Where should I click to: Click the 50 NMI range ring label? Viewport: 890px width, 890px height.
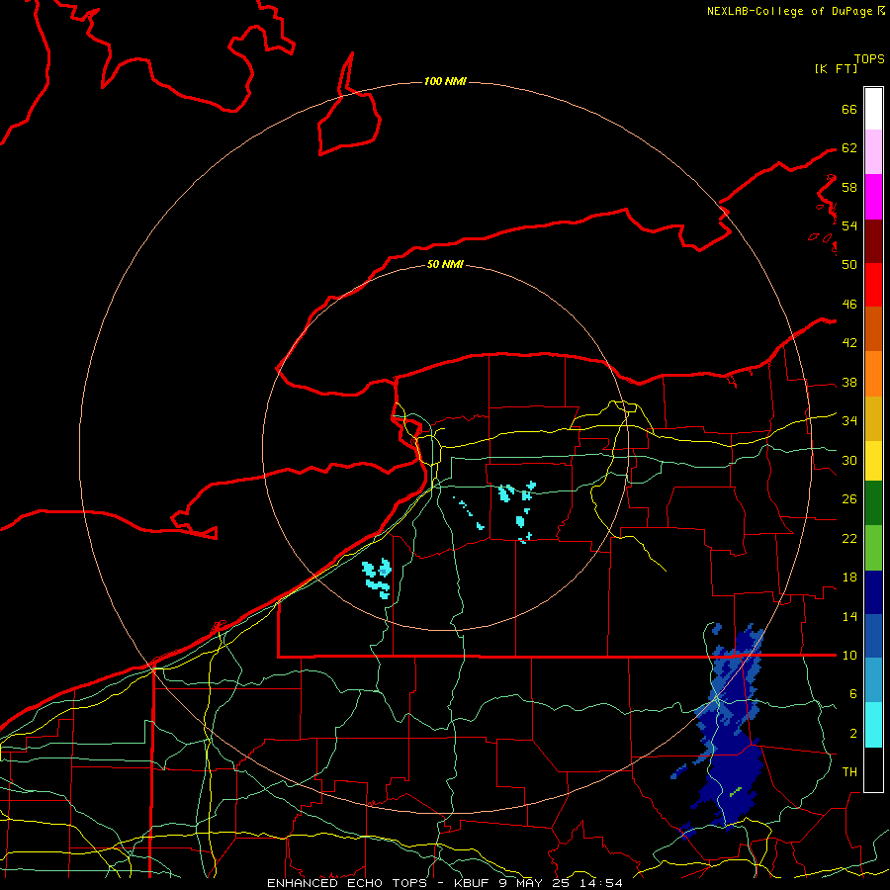point(445,264)
